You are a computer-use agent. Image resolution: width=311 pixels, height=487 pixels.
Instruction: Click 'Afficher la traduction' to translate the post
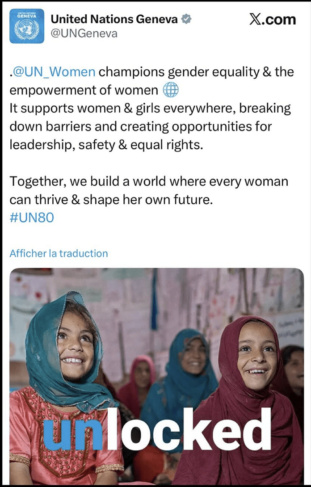[59, 253]
